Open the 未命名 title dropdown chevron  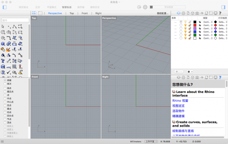point(120,2)
